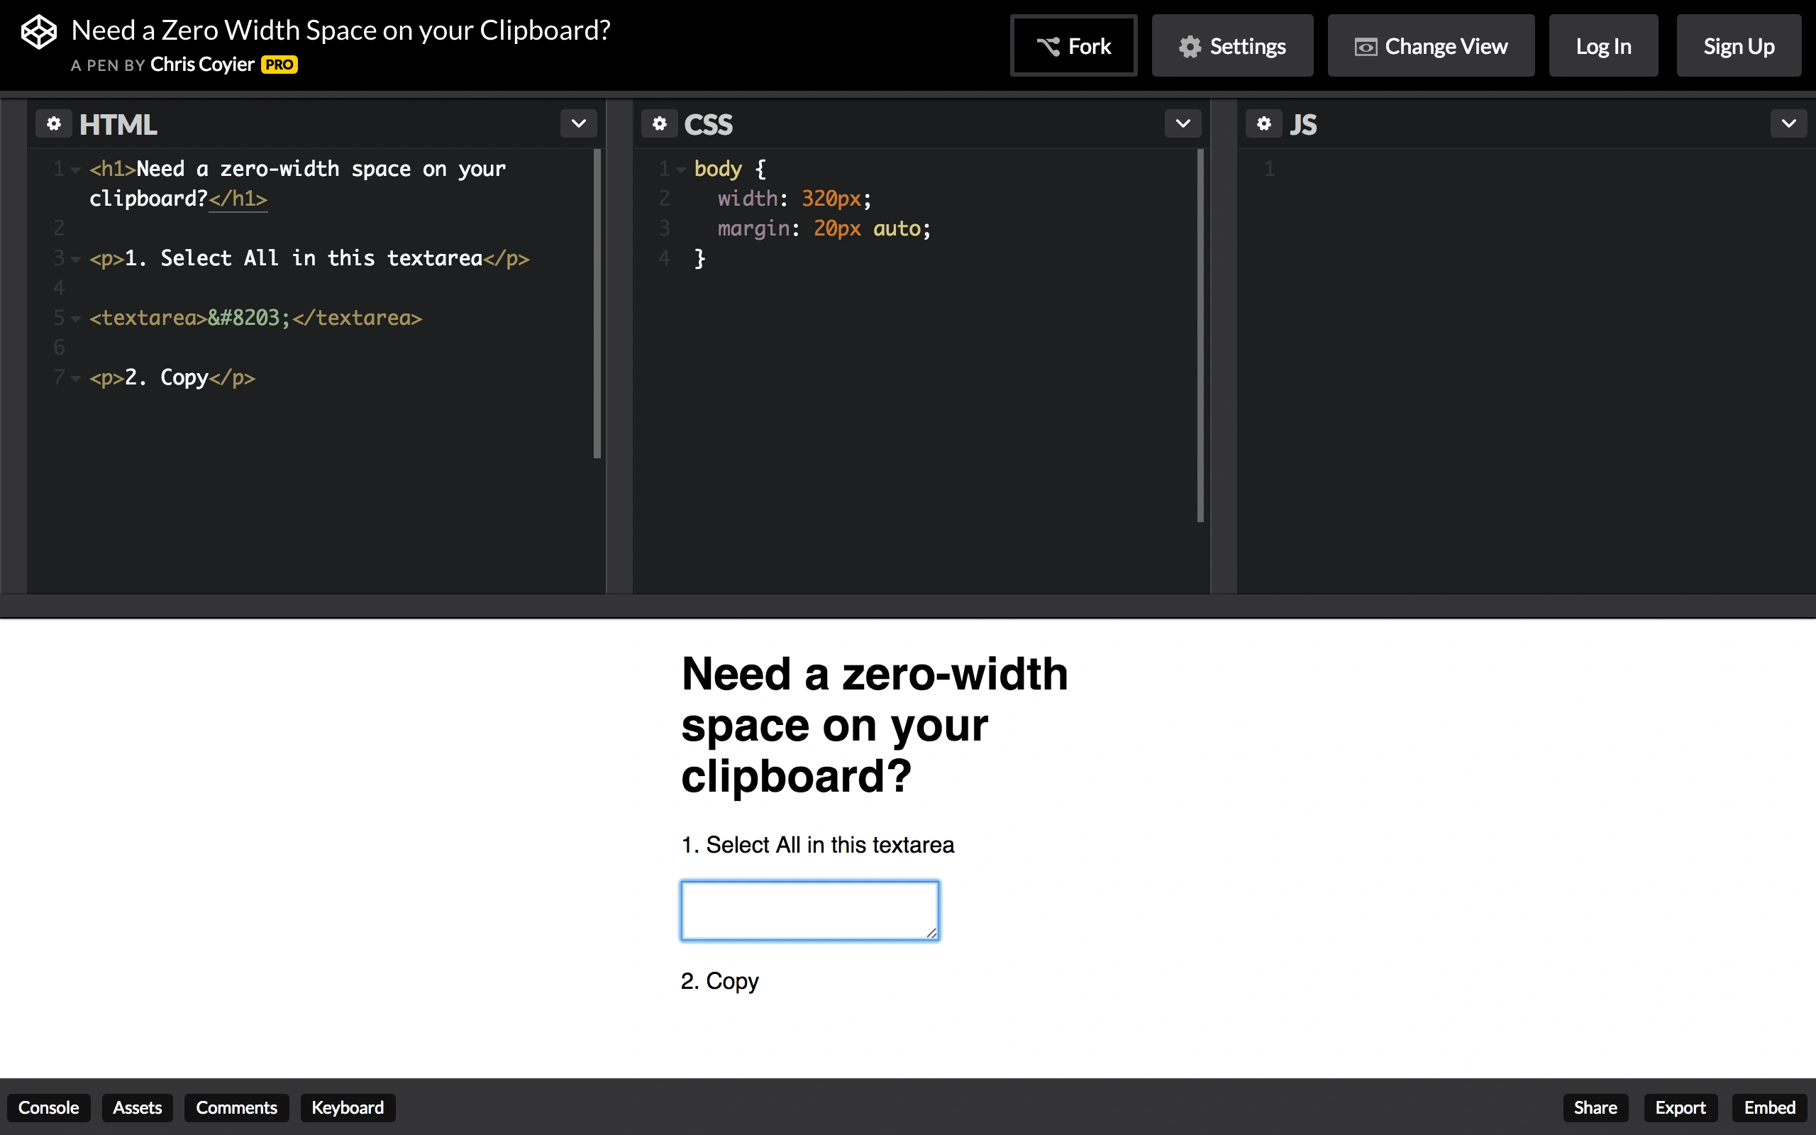
Task: Toggle the Console panel
Action: (x=48, y=1107)
